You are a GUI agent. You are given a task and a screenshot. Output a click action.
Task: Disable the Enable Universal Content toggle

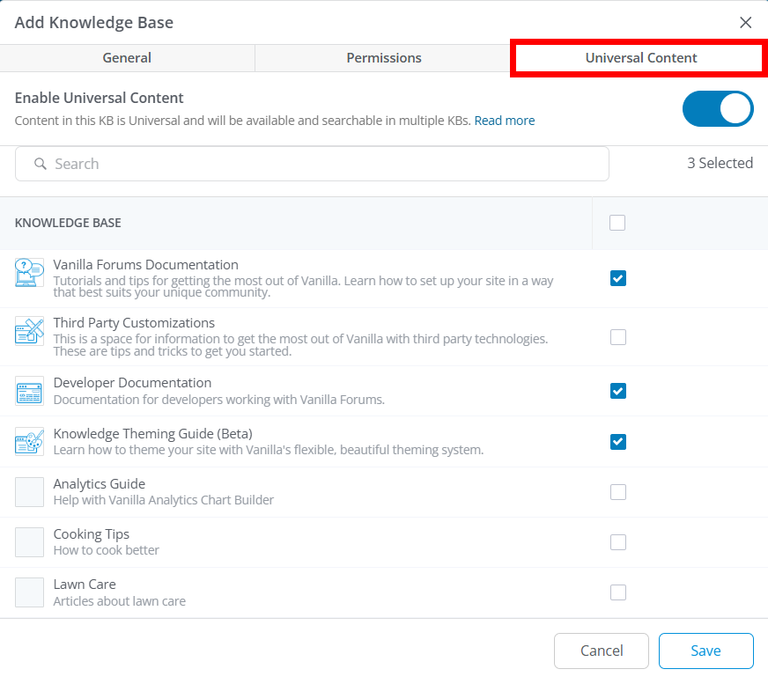717,109
